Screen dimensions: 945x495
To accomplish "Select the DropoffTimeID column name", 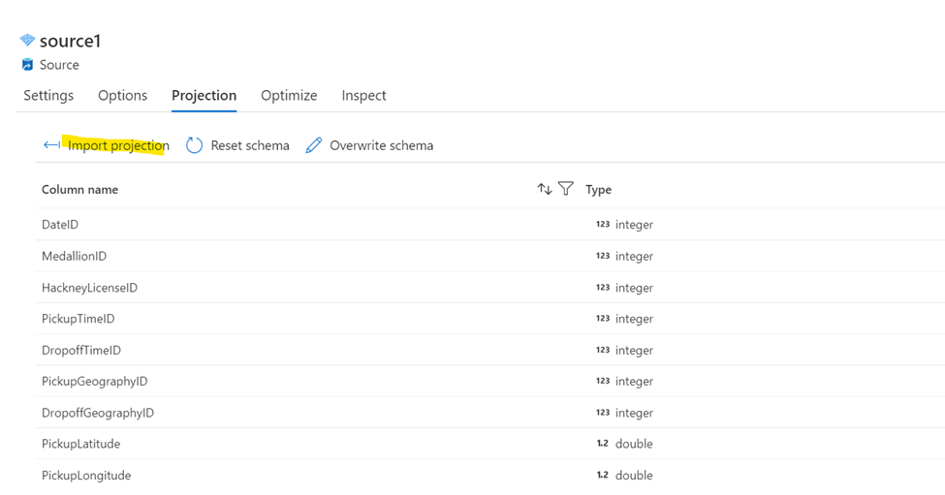I will point(80,350).
